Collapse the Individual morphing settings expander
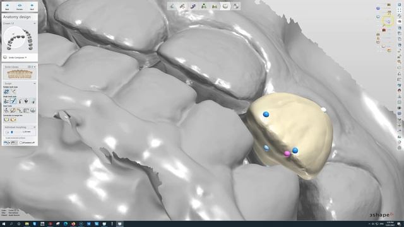The image size is (404, 227). (35, 127)
